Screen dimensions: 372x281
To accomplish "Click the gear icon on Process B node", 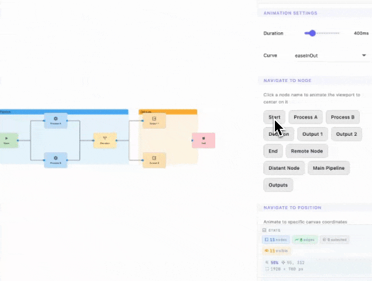I will [56, 158].
